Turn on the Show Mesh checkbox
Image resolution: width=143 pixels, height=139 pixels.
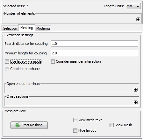coord(111,125)
